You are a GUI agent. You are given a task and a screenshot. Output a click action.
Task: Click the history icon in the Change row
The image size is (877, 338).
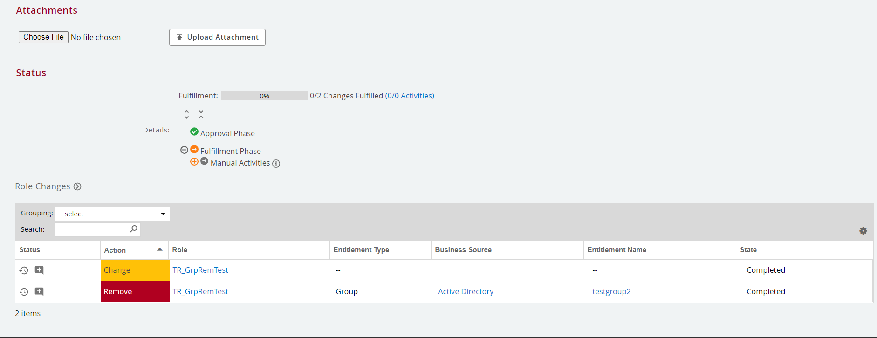pyautogui.click(x=24, y=270)
